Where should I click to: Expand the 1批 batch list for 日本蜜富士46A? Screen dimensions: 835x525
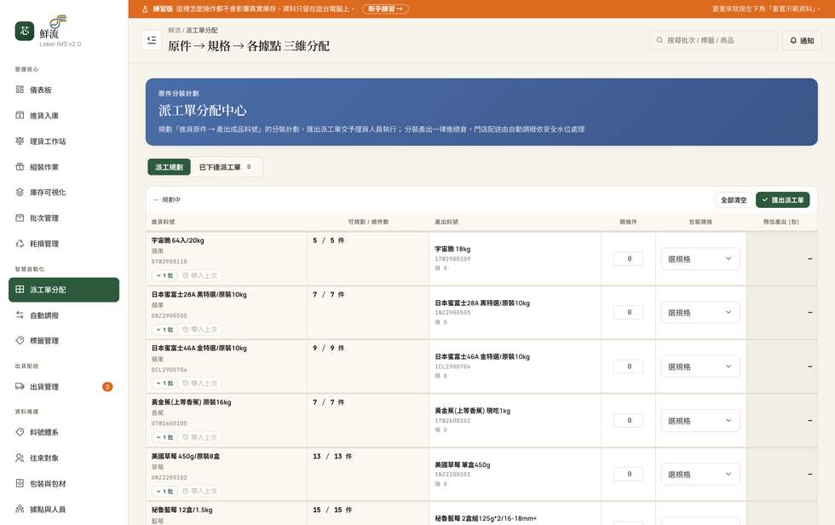(x=164, y=384)
